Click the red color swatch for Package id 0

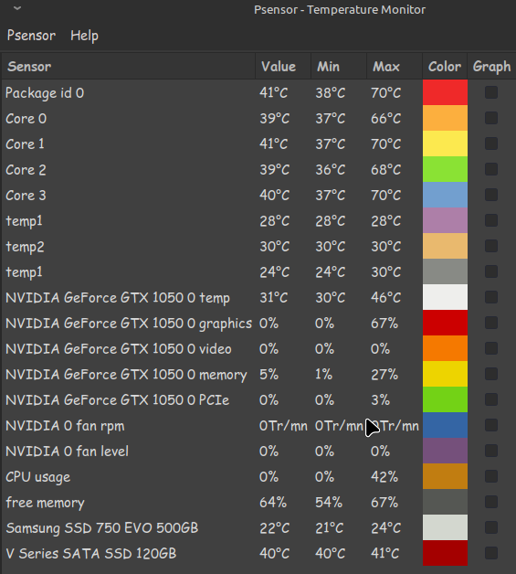[x=445, y=92]
